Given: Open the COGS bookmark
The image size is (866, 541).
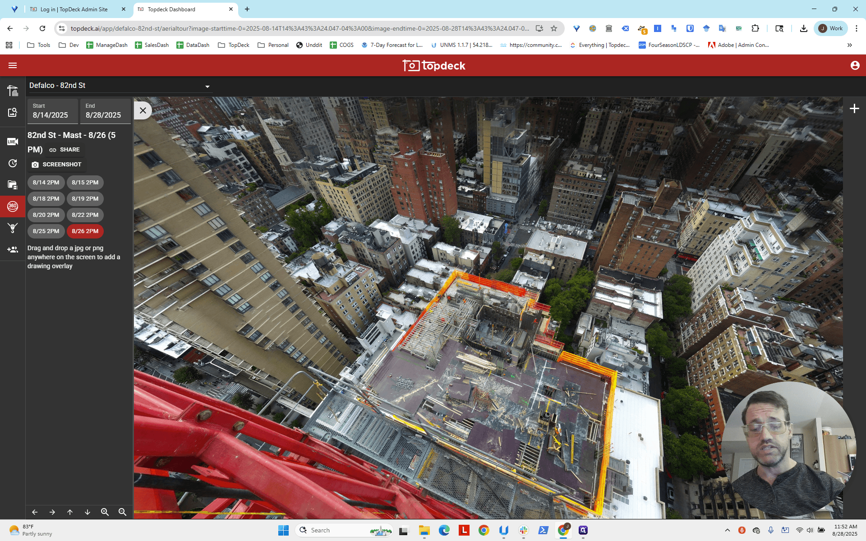Looking at the screenshot, I should [342, 45].
